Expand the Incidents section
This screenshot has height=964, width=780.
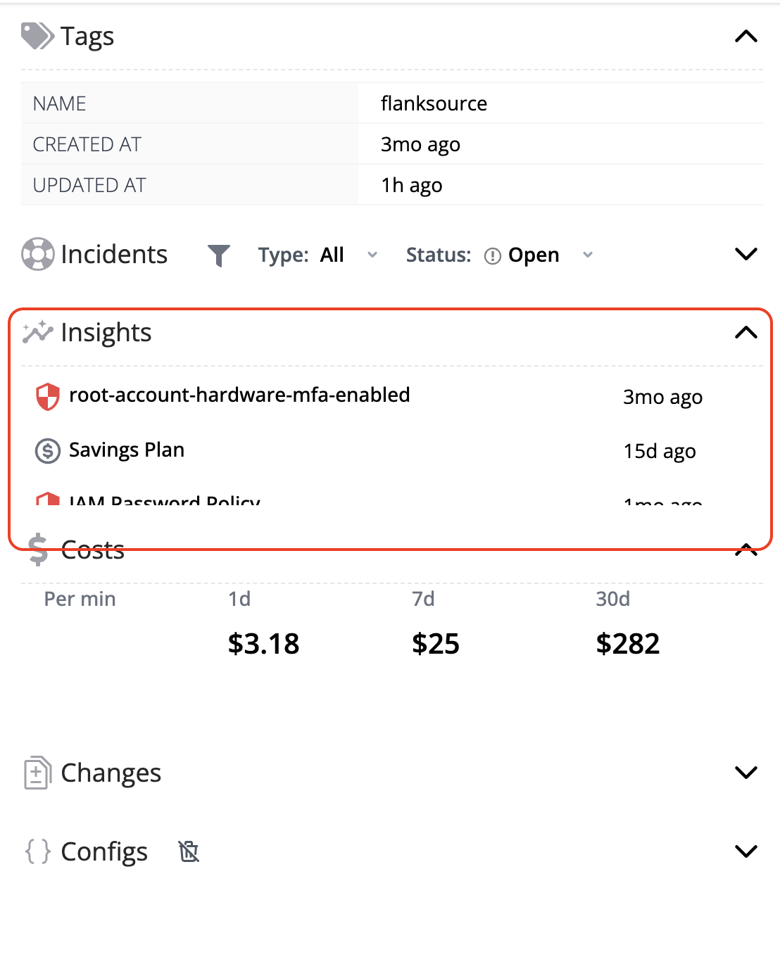[x=746, y=254]
